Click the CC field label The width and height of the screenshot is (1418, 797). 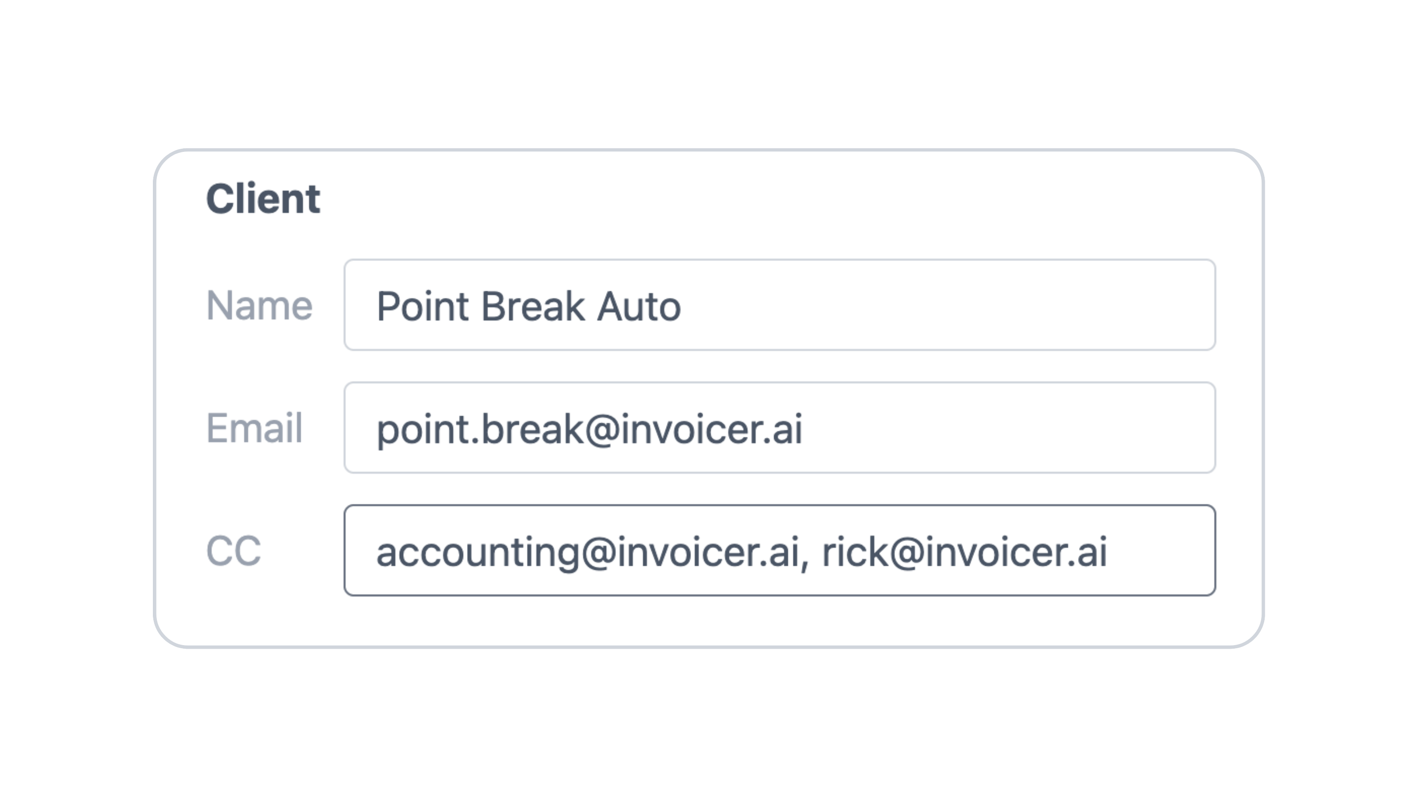tap(234, 550)
